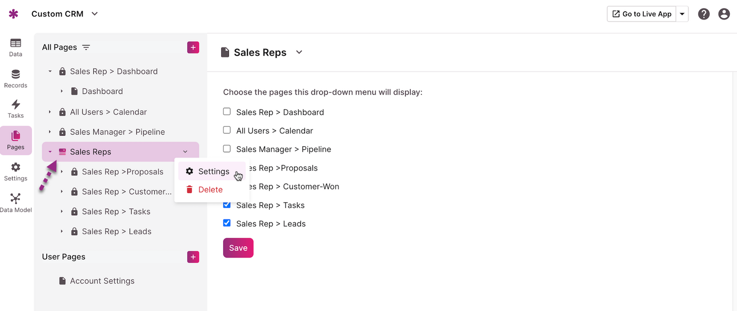Click the help question mark icon
Image resolution: width=737 pixels, height=311 pixels.
pos(704,14)
